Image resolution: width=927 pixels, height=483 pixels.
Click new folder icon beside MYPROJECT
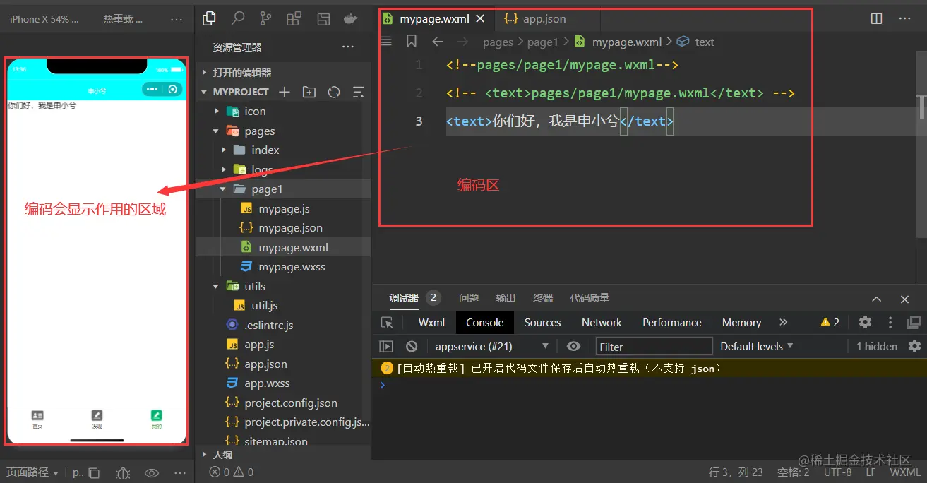click(x=309, y=92)
